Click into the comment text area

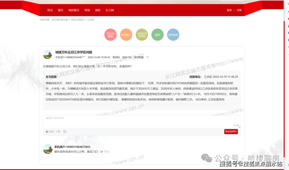pyautogui.click(x=142, y=122)
